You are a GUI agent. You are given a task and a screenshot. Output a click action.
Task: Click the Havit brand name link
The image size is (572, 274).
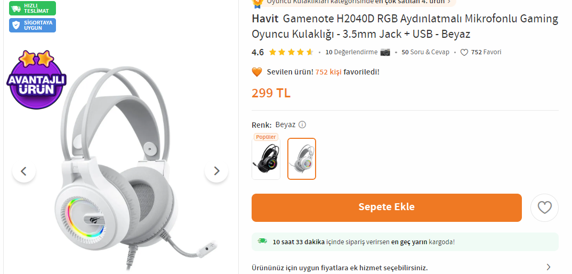pos(265,18)
